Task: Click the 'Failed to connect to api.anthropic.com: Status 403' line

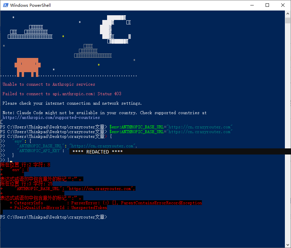Action: click(62, 94)
